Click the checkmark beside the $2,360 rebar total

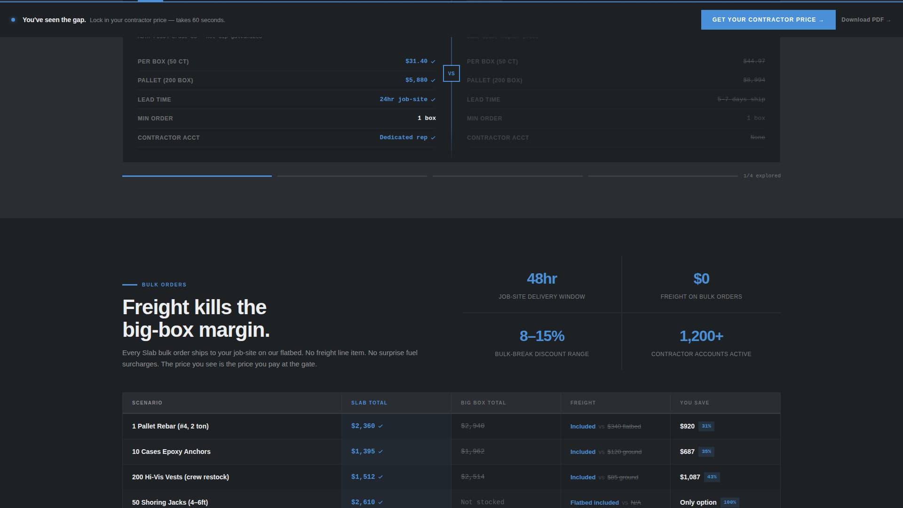pos(380,426)
